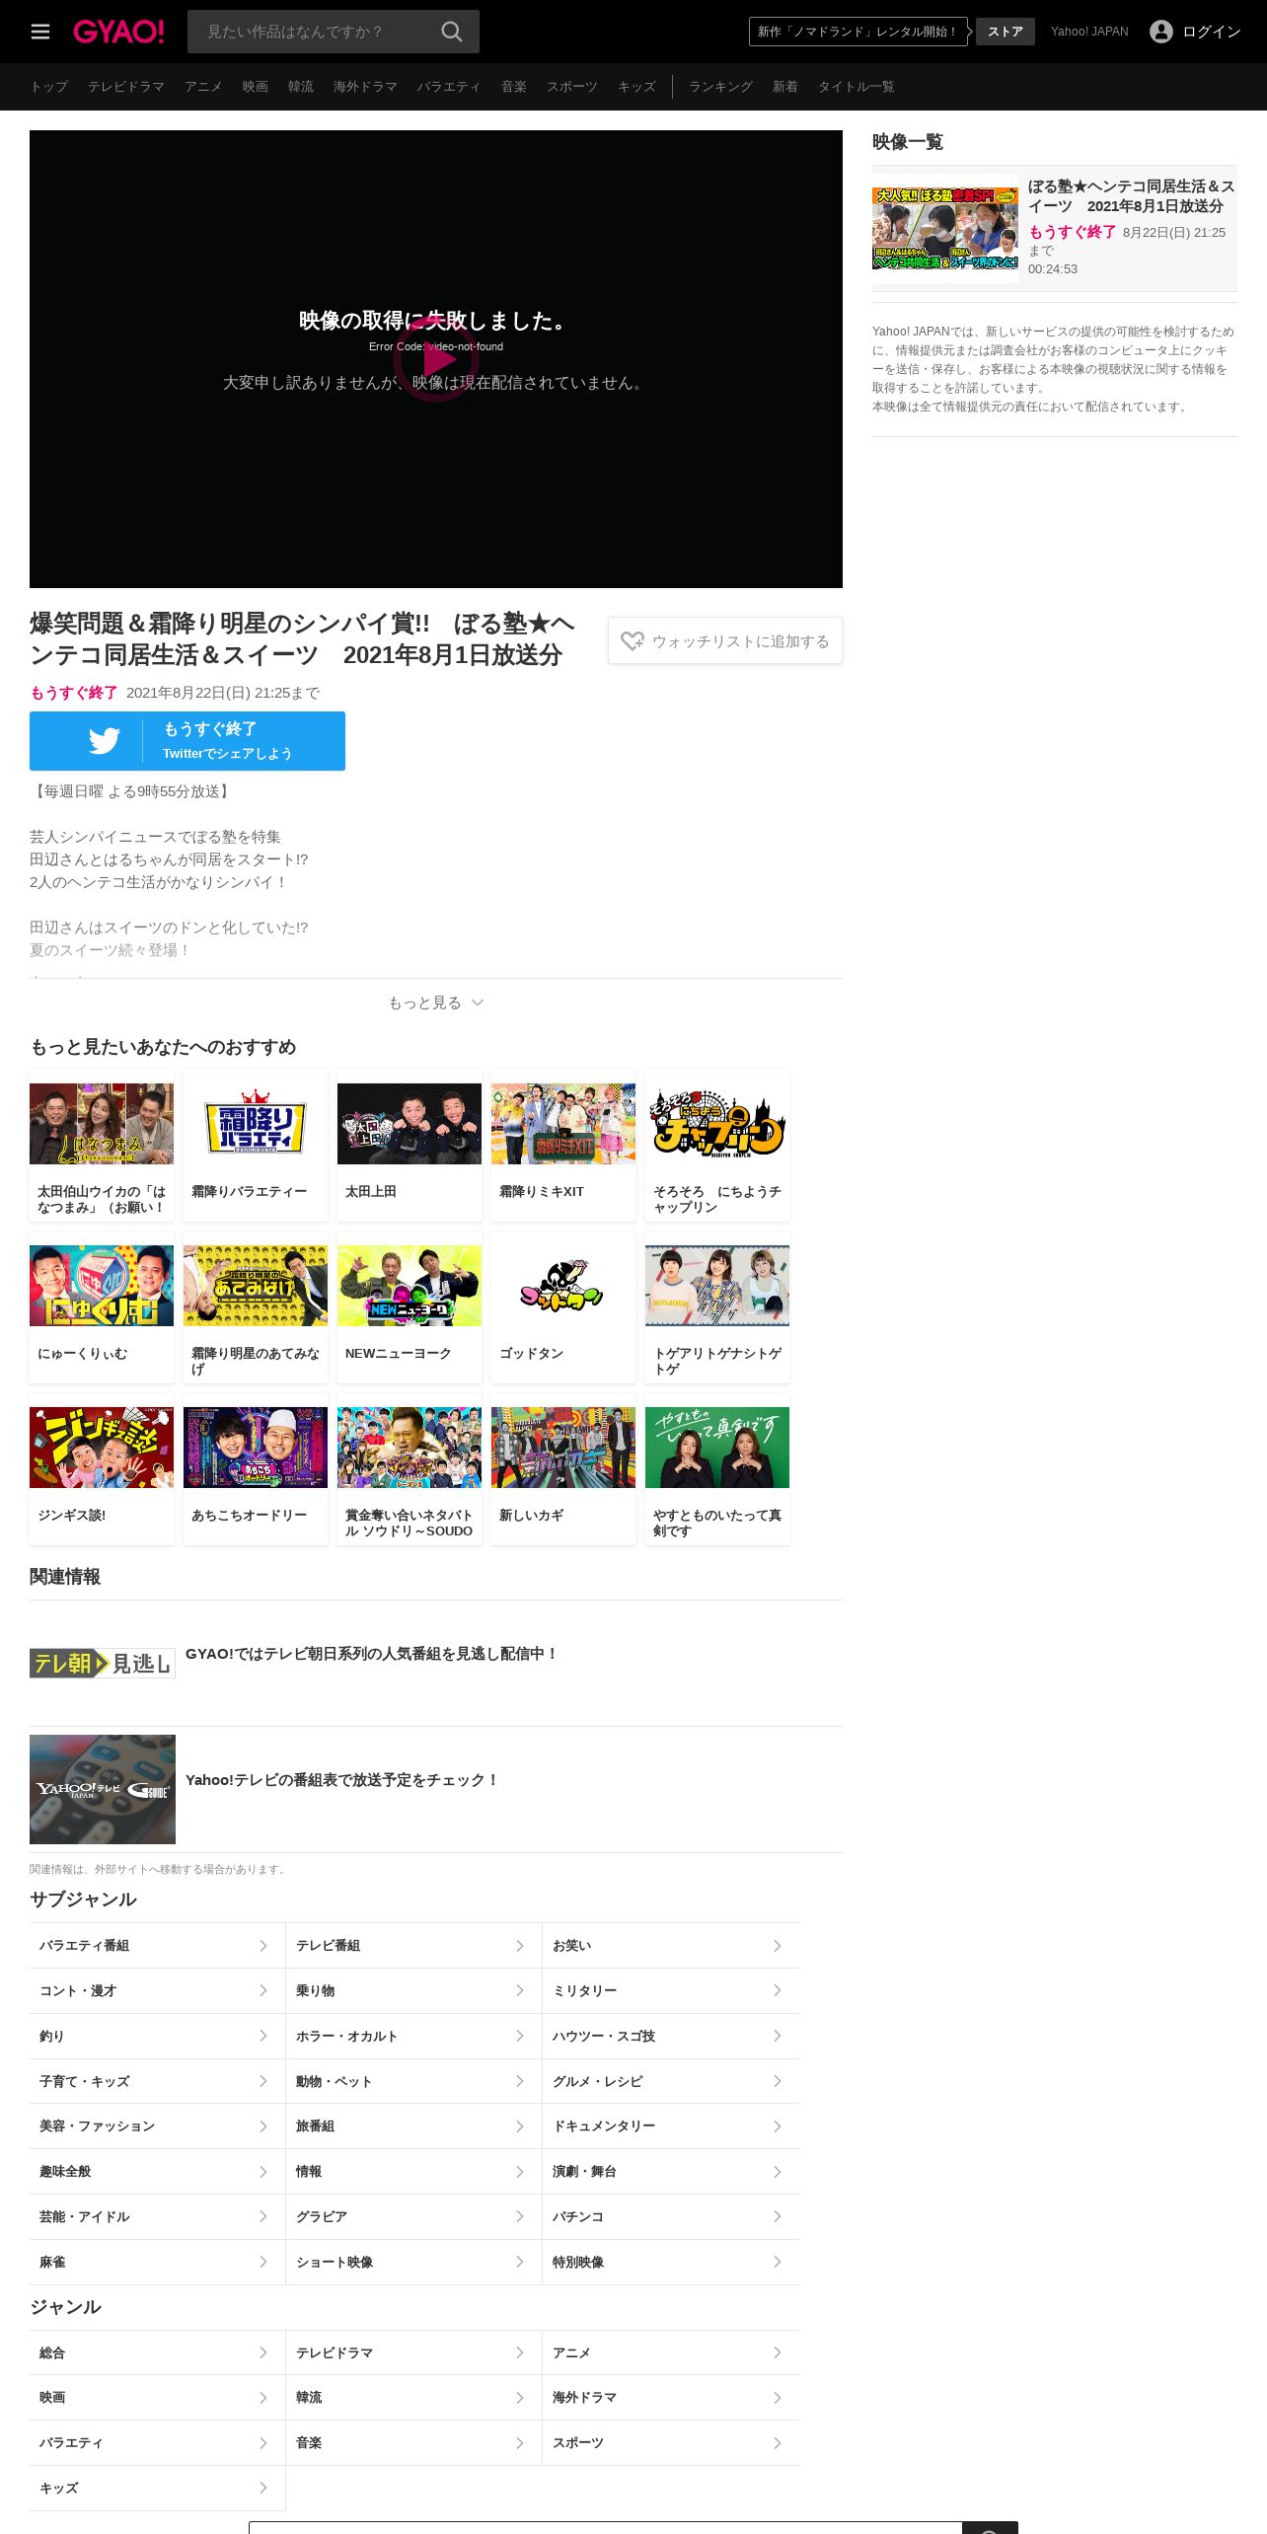
Task: Open the hamburger menu icon
Action: (40, 32)
